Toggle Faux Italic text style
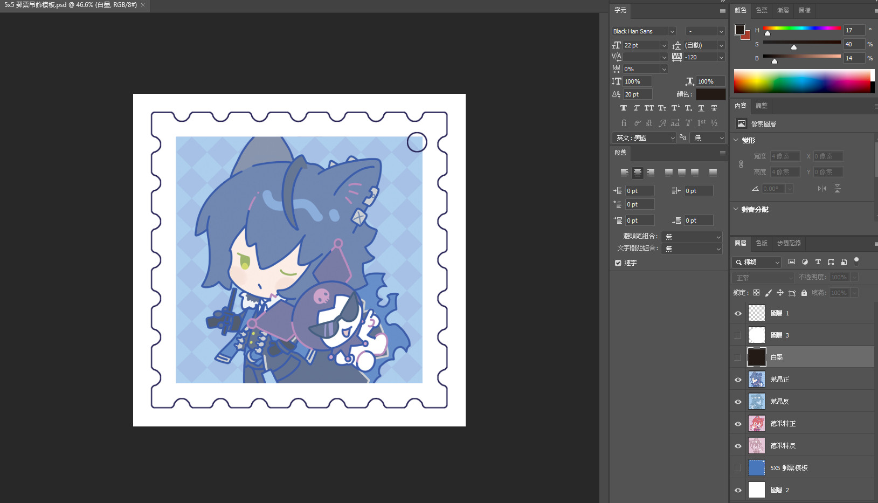The image size is (878, 503). pos(636,108)
